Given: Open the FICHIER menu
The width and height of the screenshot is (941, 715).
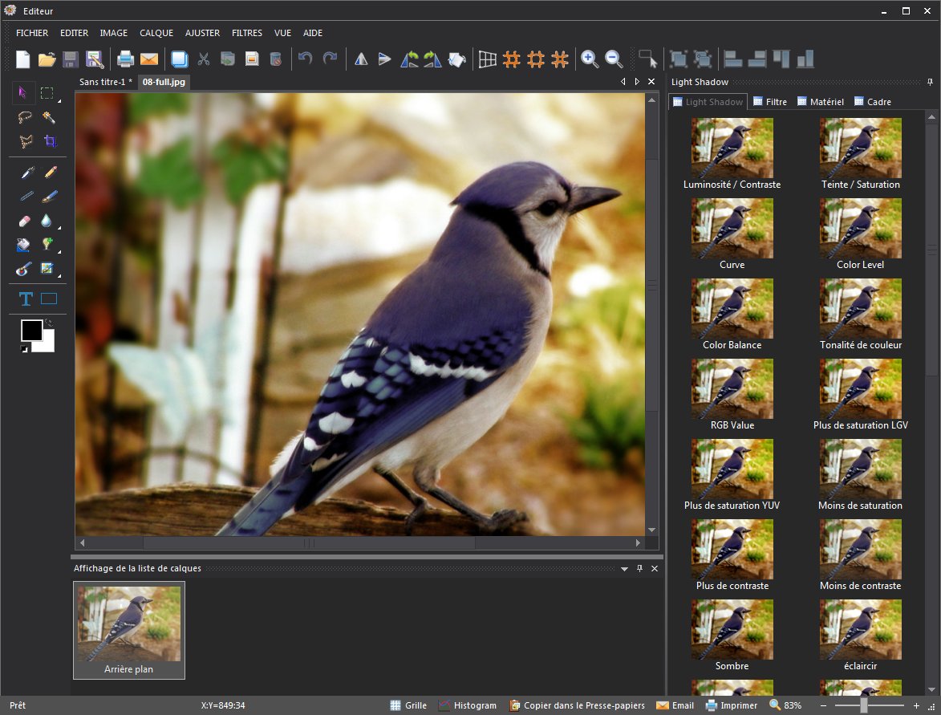Looking at the screenshot, I should point(32,33).
